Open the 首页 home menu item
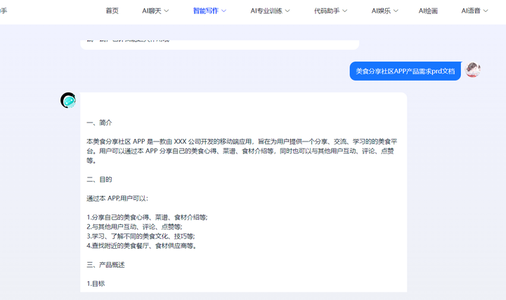 [112, 11]
